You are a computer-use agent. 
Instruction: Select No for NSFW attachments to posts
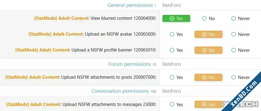tap(208, 77)
